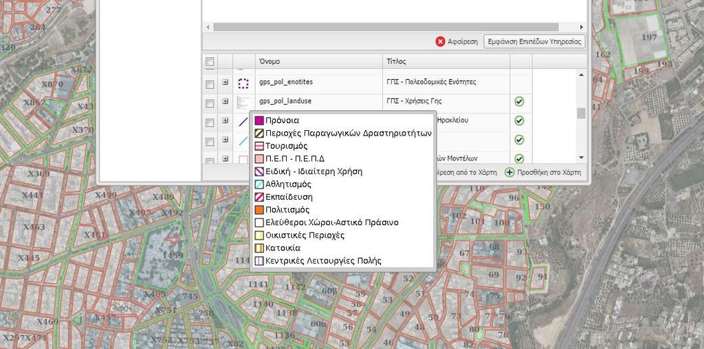Toggle the select-all checkbox in table header

[x=210, y=62]
